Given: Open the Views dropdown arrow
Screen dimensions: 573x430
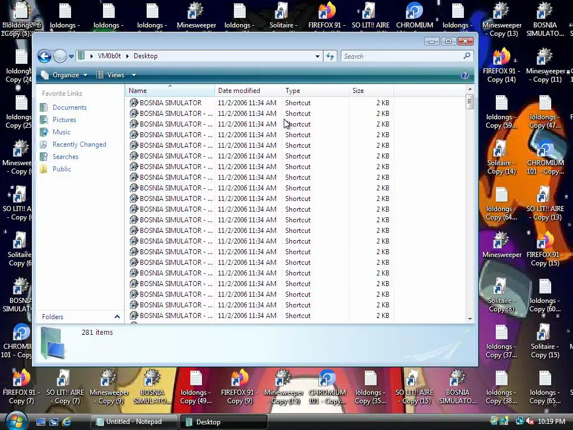Looking at the screenshot, I should tap(134, 75).
